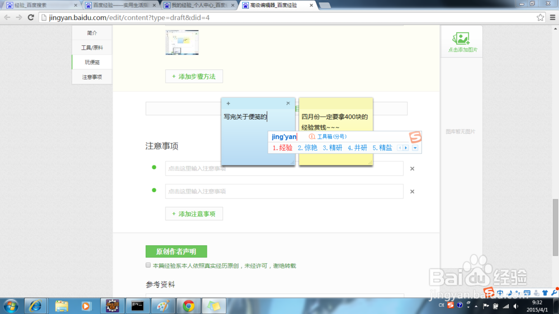This screenshot has width=559, height=314.
Task: Launch Internet Explorer from taskbar
Action: (35, 306)
